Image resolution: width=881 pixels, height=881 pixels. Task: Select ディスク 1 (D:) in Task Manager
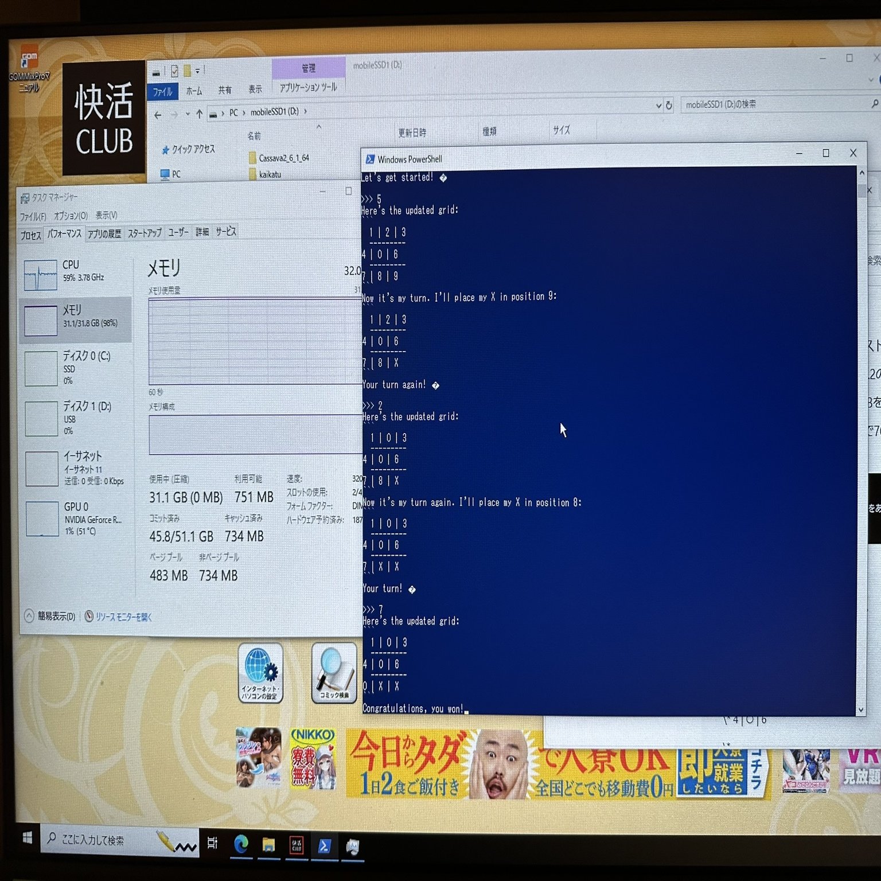(76, 418)
